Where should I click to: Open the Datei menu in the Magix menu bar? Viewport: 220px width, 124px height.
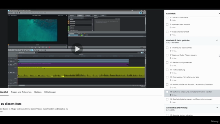pyautogui.click(x=23, y=13)
